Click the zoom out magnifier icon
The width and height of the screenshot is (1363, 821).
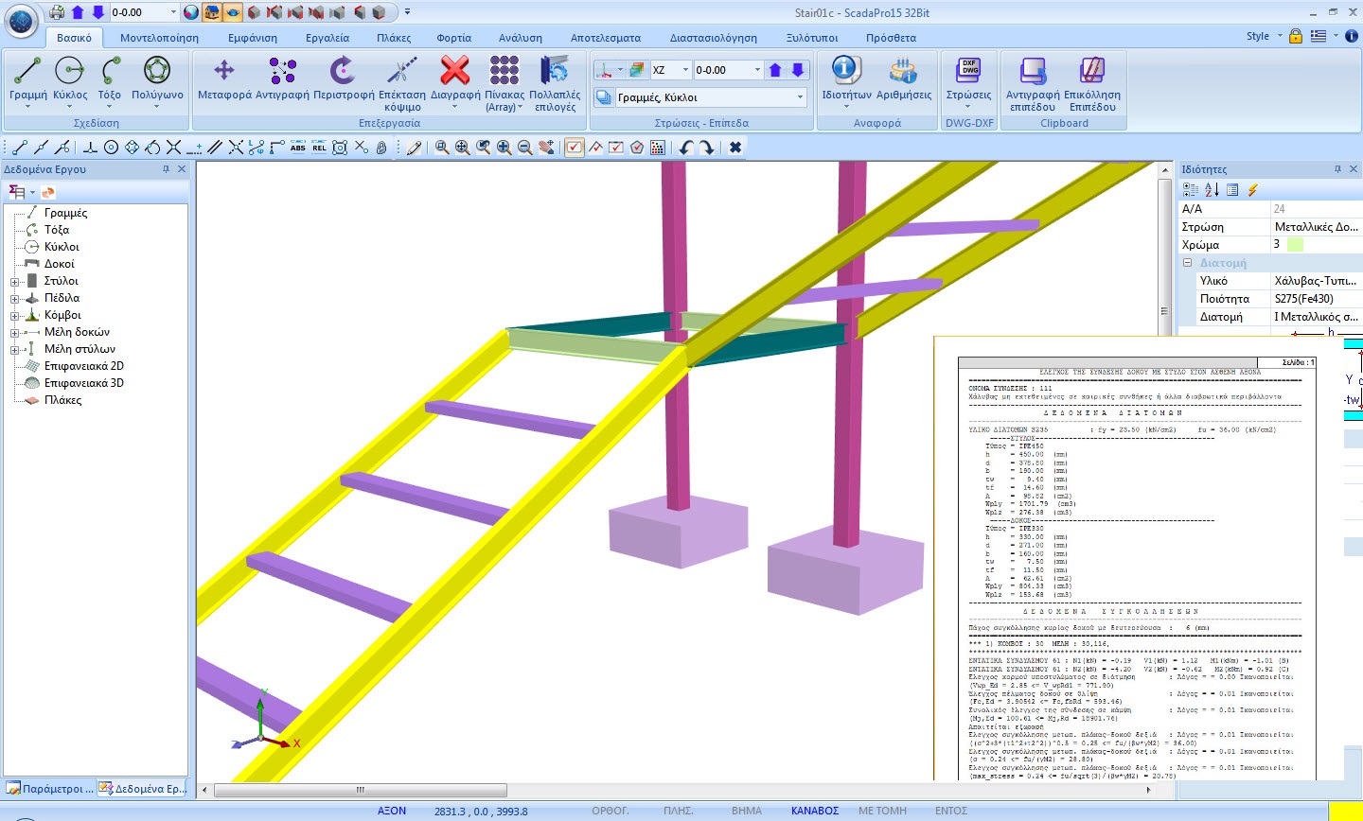click(524, 148)
